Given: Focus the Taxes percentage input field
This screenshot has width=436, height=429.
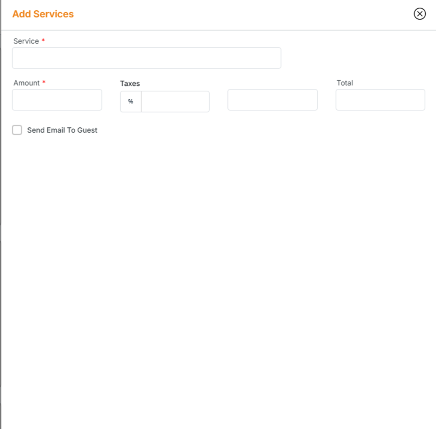Looking at the screenshot, I should 175,102.
